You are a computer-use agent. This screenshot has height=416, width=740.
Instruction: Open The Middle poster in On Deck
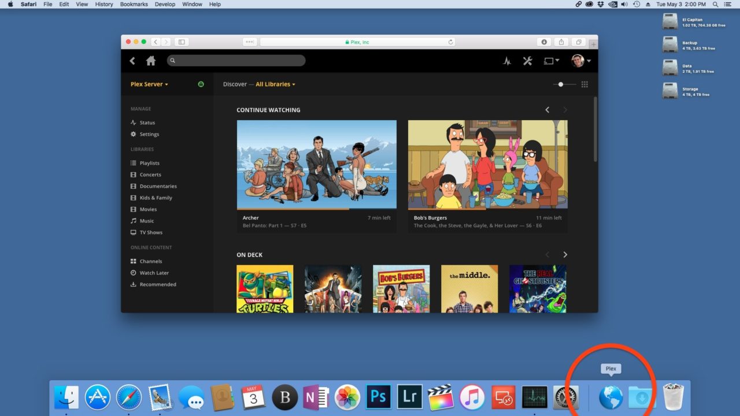[469, 289]
